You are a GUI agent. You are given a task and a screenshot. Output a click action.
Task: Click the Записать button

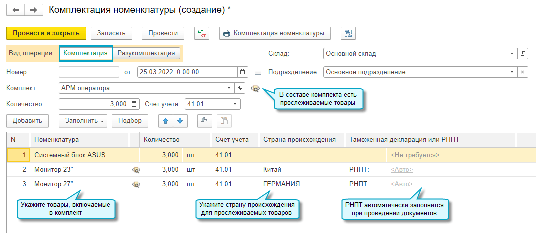(x=115, y=33)
